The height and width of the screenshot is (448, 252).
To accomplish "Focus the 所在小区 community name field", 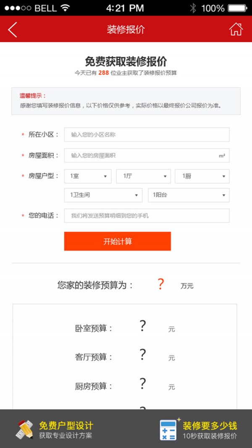I will click(147, 135).
